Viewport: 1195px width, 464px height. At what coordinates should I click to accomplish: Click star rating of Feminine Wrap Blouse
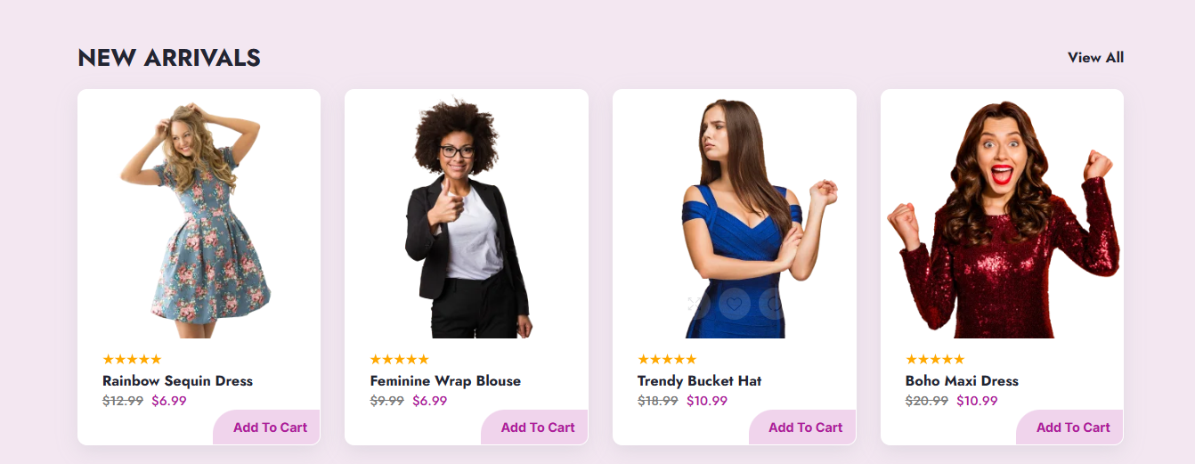pos(400,360)
